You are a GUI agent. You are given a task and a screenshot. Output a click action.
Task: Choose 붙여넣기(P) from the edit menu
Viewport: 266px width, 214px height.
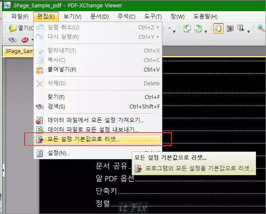(x=98, y=69)
